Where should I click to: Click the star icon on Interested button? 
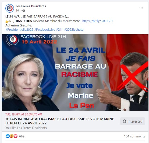coord(125,121)
